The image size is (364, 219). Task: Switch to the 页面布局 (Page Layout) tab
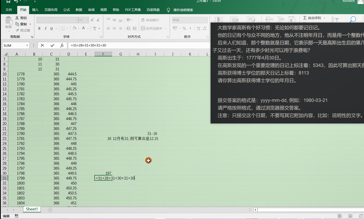(51, 10)
